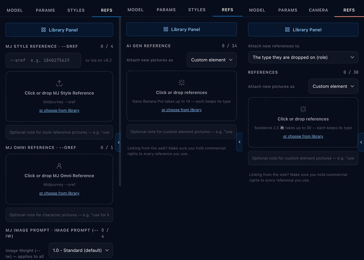Screen dimensions: 364x260
Task: Open the STYLES tab in the middle panel
Action: 197,10
